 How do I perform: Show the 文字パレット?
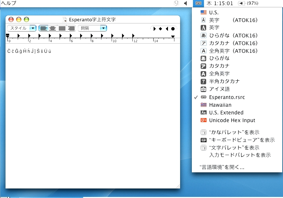pyautogui.click(x=237, y=148)
